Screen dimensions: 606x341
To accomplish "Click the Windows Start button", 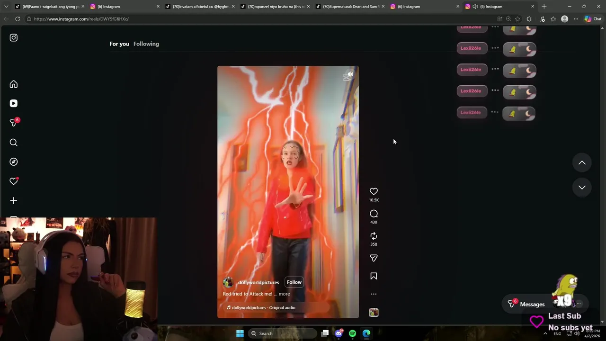I will [x=240, y=333].
